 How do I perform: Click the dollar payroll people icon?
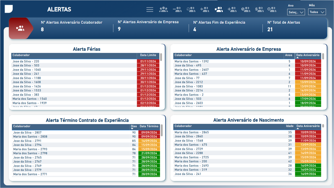coord(259,10)
